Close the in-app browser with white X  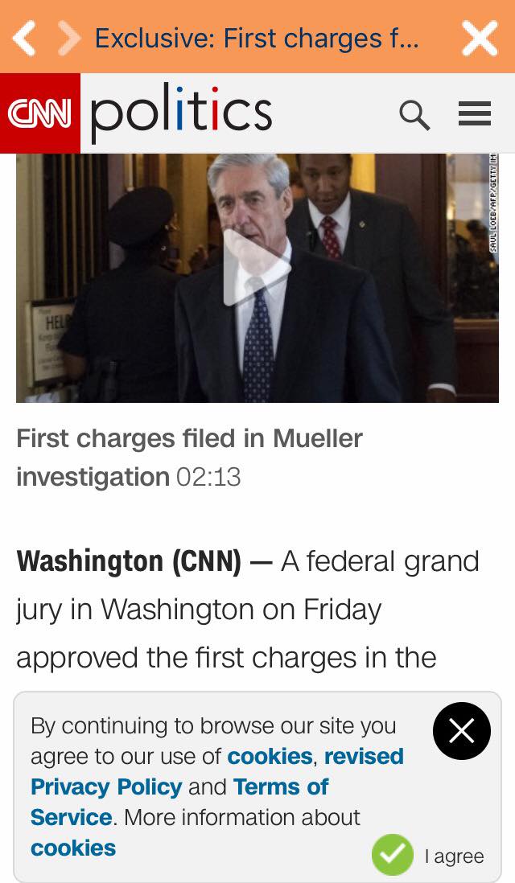pos(479,38)
